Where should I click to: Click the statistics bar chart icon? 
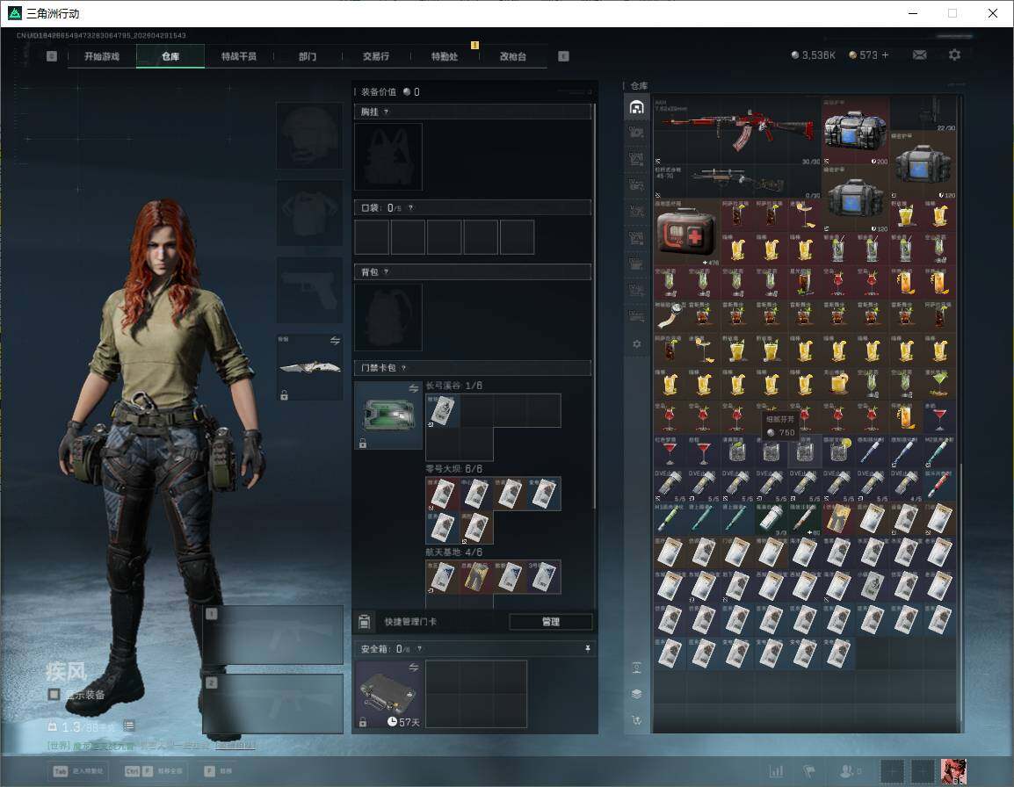click(x=776, y=771)
